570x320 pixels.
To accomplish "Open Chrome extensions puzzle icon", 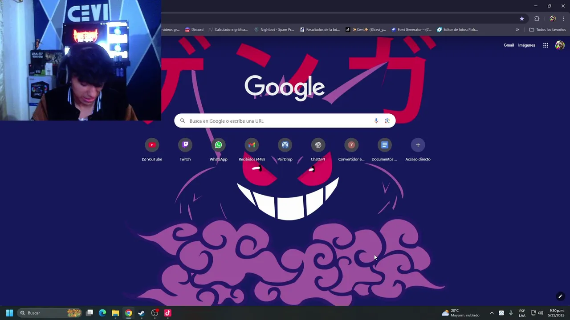I will 537,19.
